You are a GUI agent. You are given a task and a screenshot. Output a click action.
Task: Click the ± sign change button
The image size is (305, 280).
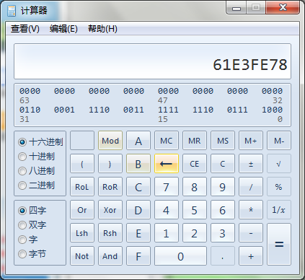[x=251, y=164]
